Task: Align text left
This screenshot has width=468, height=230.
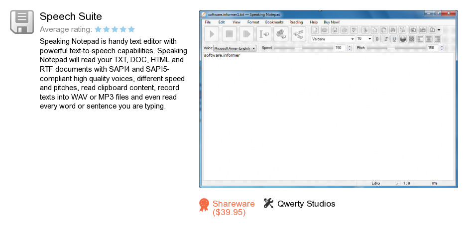Action: (x=420, y=39)
